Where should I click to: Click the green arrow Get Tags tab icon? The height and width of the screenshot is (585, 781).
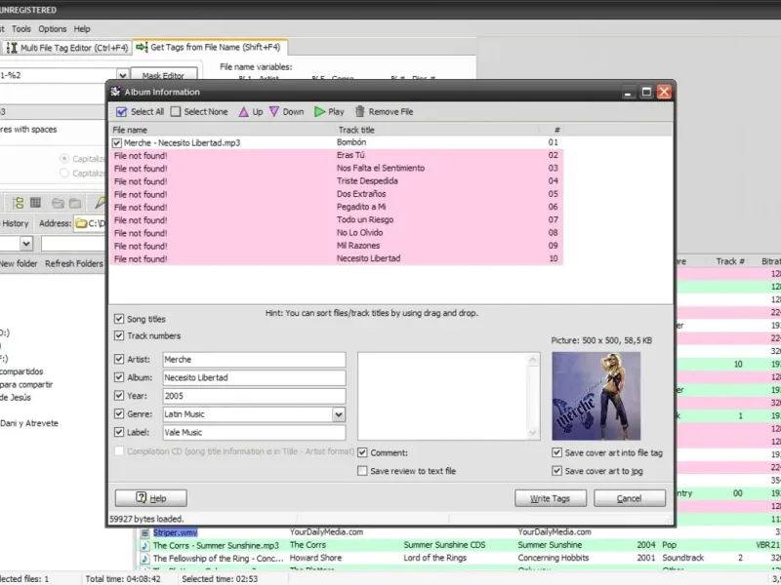pos(142,47)
